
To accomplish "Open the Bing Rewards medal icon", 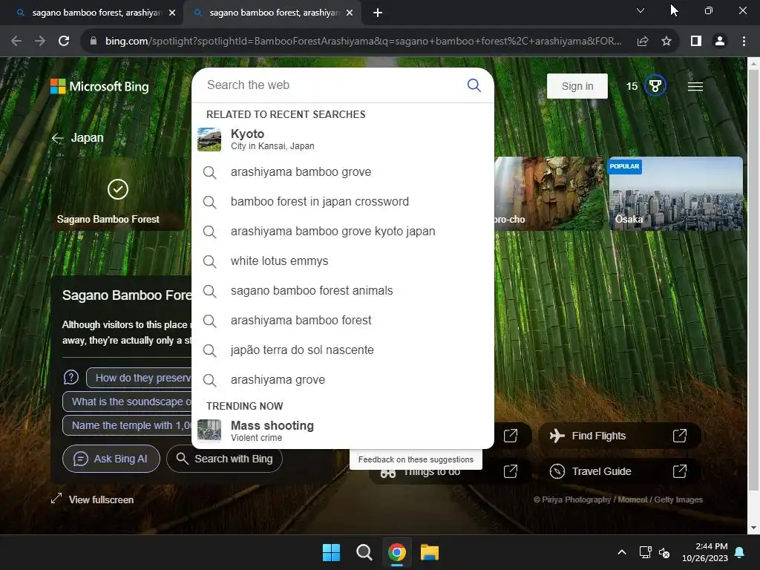I will [655, 86].
